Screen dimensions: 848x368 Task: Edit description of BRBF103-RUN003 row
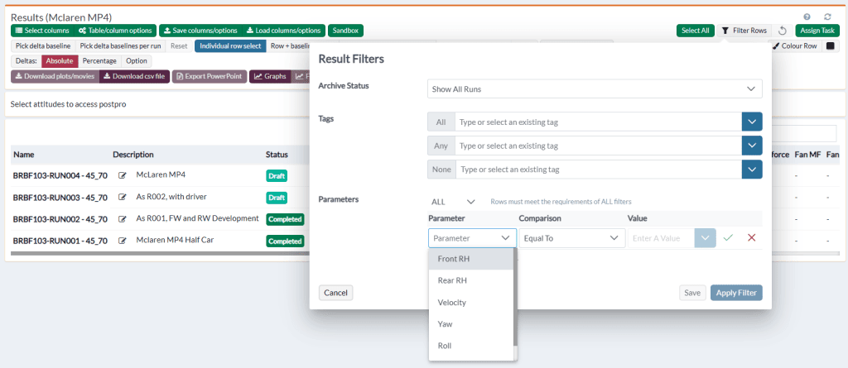(x=123, y=198)
